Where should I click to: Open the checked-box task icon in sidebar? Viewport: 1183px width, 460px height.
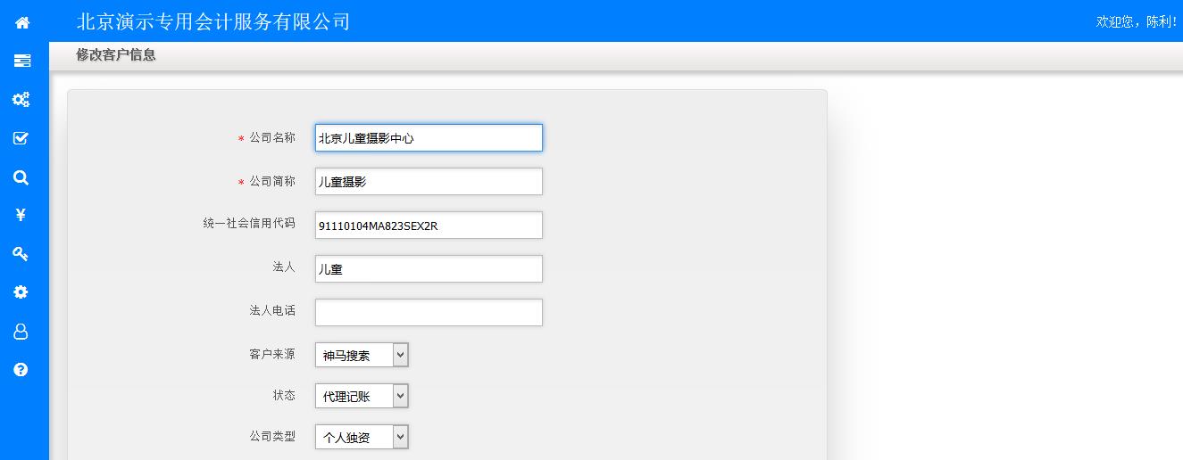(21, 138)
